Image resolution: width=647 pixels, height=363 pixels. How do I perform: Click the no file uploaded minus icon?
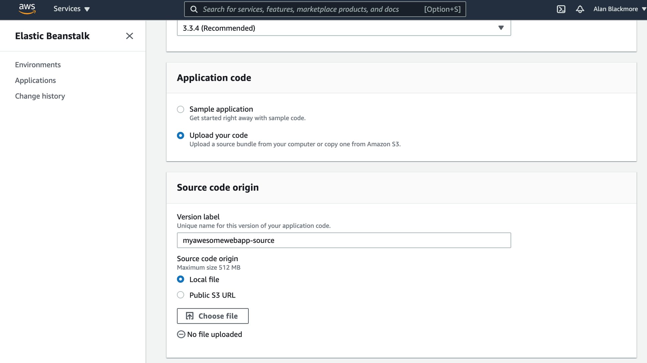tap(181, 334)
